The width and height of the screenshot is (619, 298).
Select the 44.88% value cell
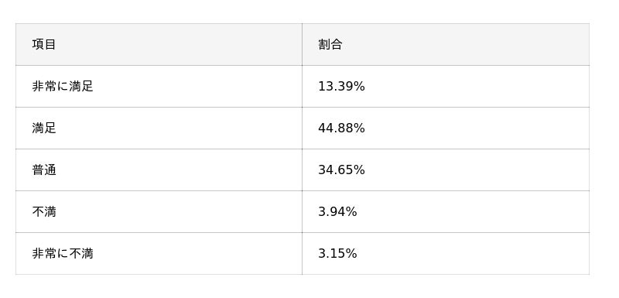[x=341, y=128]
